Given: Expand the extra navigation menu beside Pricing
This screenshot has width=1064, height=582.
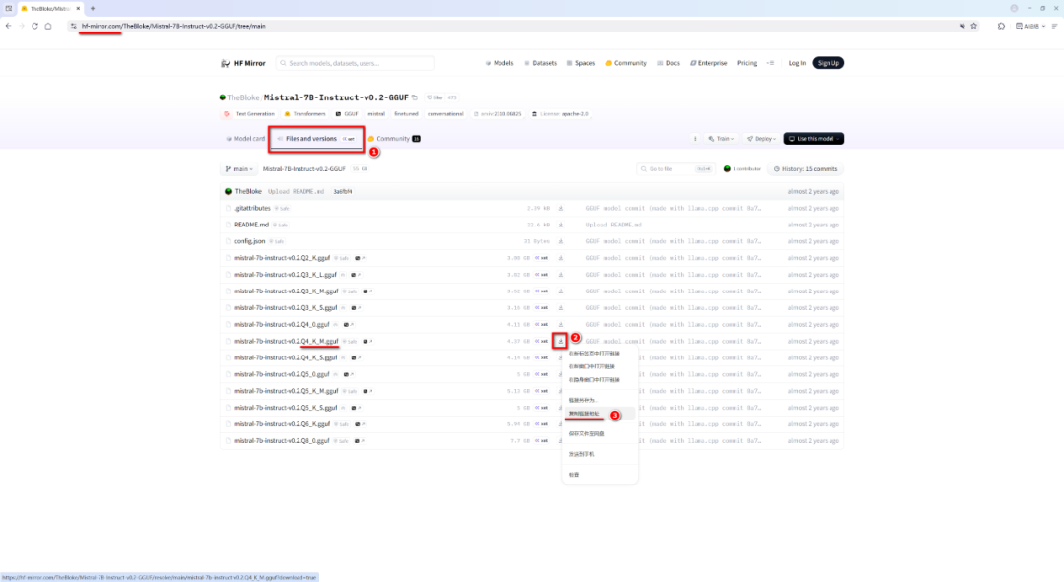Looking at the screenshot, I should 770,63.
